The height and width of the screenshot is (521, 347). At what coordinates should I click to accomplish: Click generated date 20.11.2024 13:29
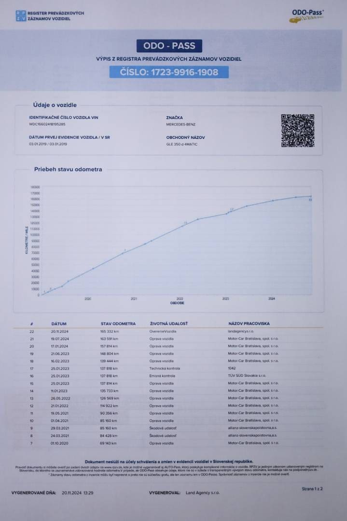77,493
